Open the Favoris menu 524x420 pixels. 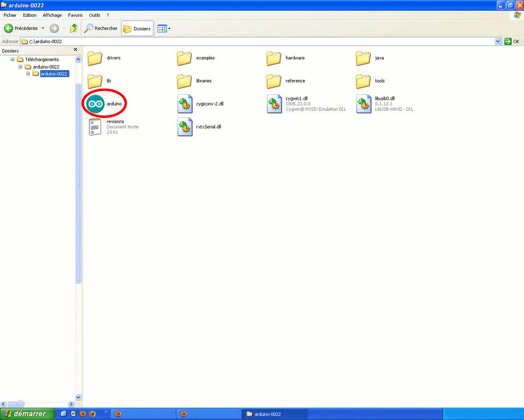point(75,15)
